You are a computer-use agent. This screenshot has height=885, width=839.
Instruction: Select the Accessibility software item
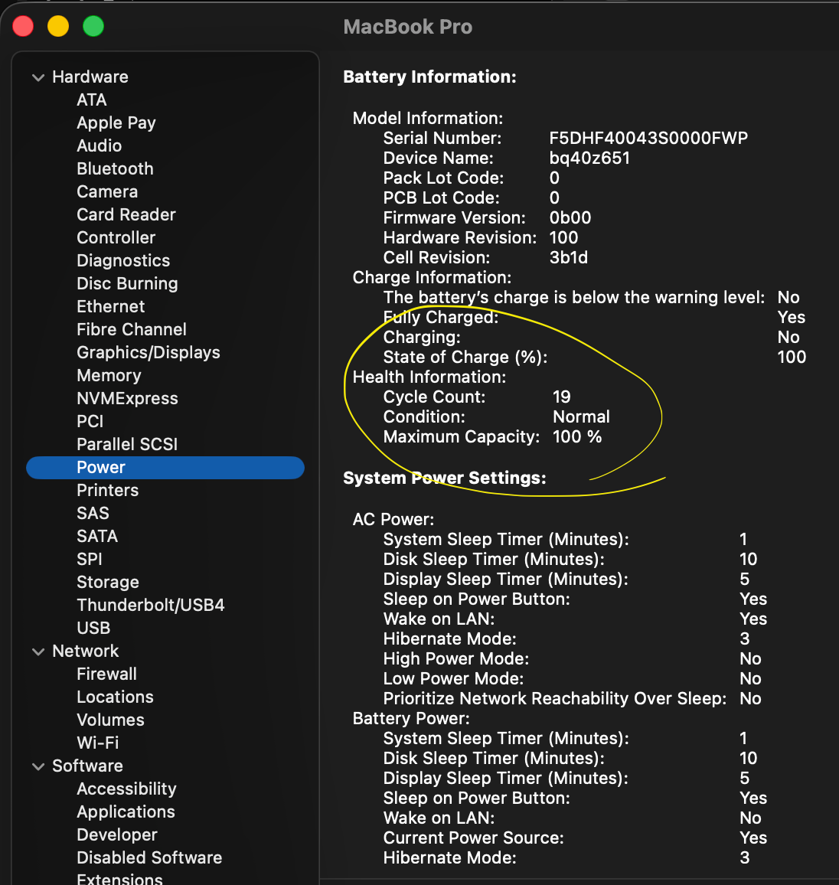coord(126,789)
